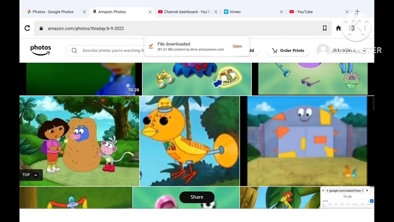Click the Google Photos tab pinwheel favicon
The height and width of the screenshot is (222, 394).
coord(29,12)
